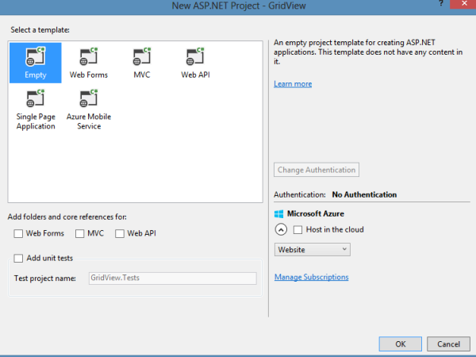Click the 'Select a template:' label
Image resolution: width=476 pixels, height=357 pixels.
pos(40,30)
